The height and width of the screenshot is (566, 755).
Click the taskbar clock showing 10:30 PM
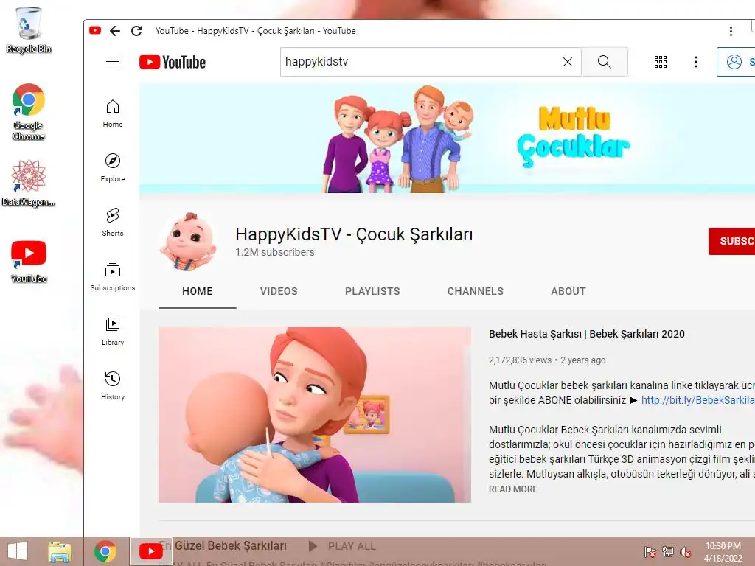[723, 552]
